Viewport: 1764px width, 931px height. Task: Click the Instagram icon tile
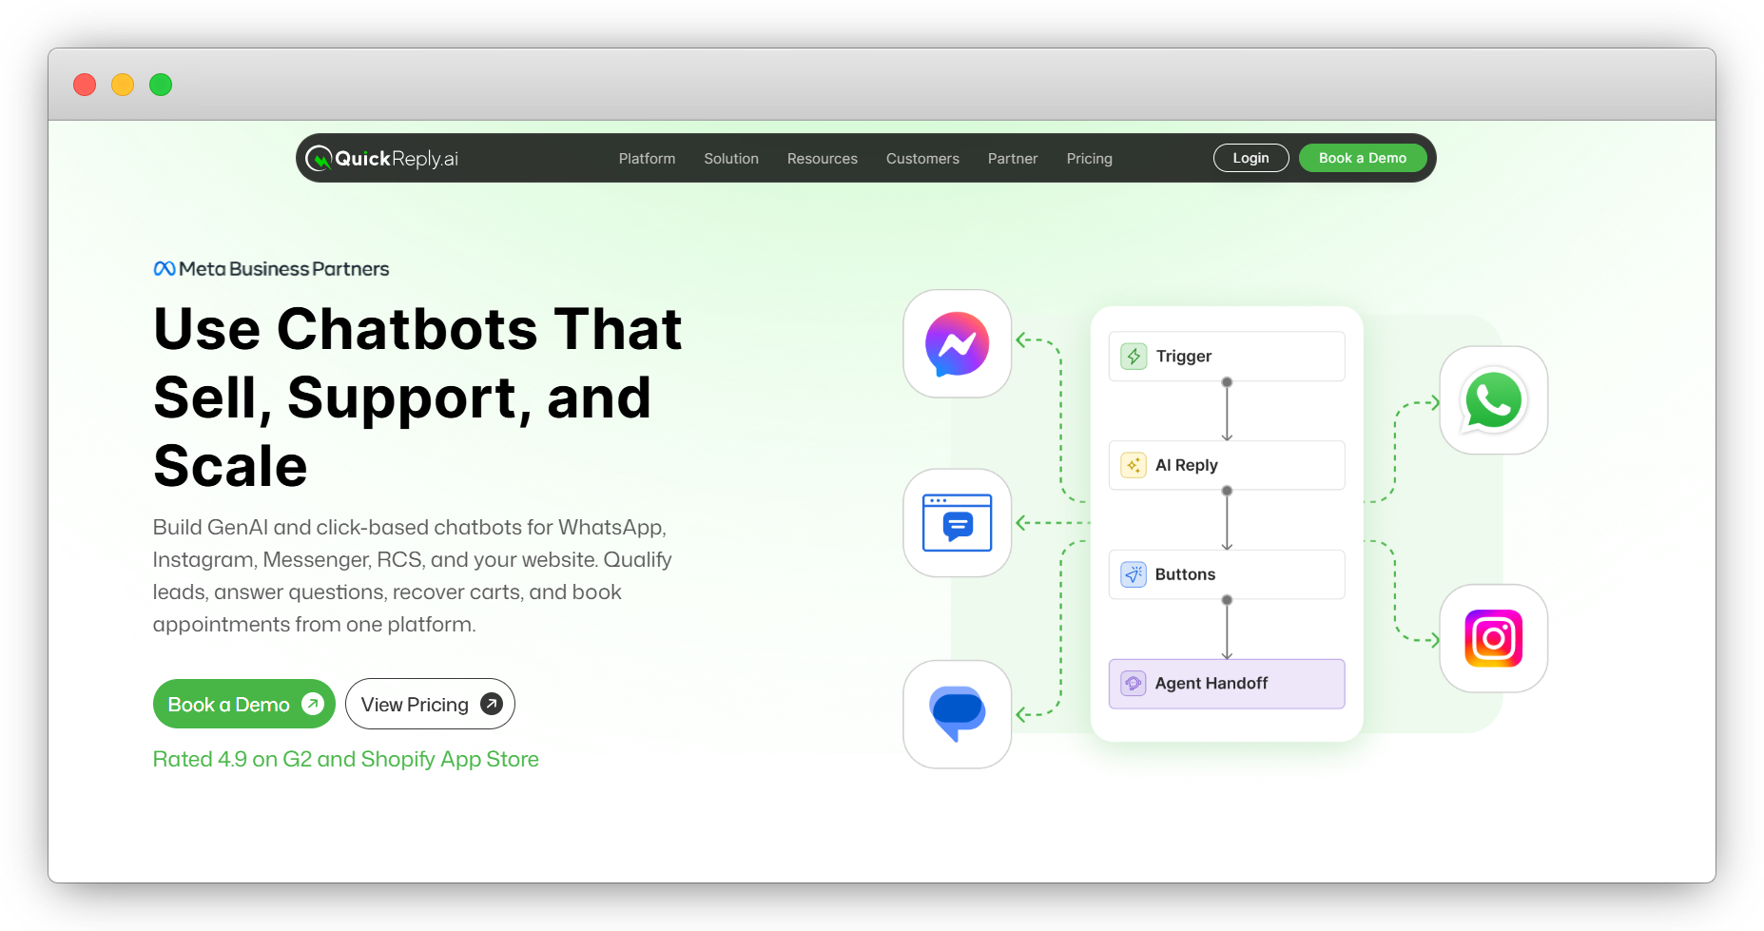point(1494,638)
